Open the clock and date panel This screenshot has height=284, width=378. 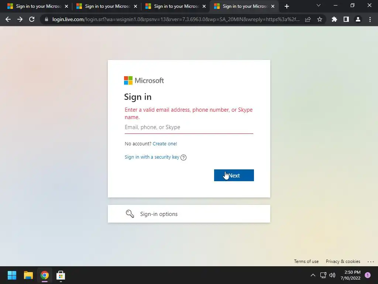351,275
